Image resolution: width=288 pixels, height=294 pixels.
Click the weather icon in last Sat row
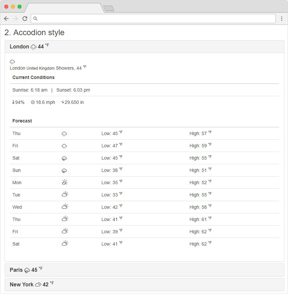coord(65,243)
